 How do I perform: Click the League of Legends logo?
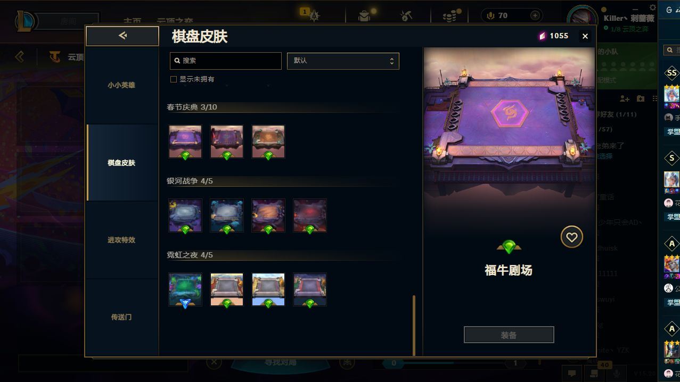(26, 21)
